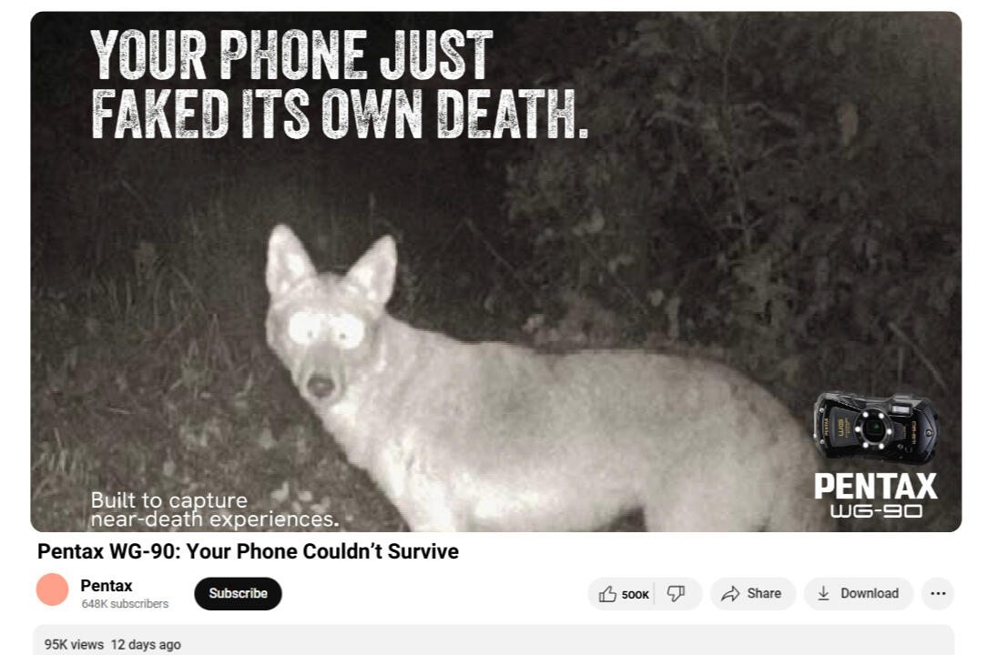Screen dimensions: 998x655
Task: Open the Pentax channel name link
Action: point(107,586)
